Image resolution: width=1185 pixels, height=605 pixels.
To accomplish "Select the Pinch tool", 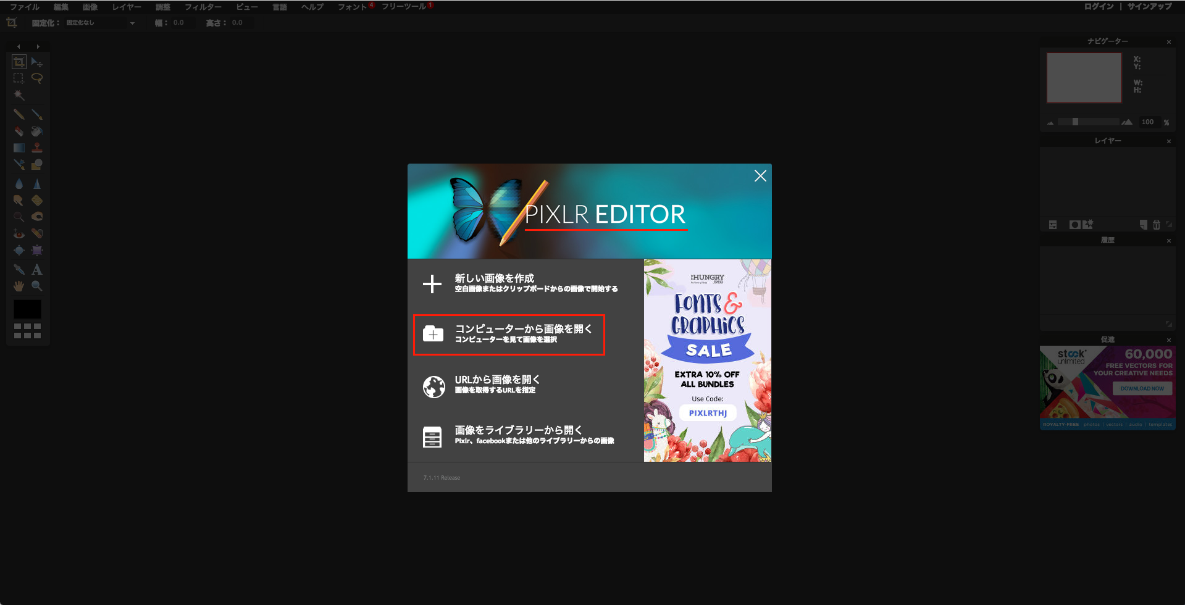I will 37,250.
